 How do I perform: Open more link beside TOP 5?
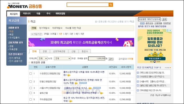168,68
